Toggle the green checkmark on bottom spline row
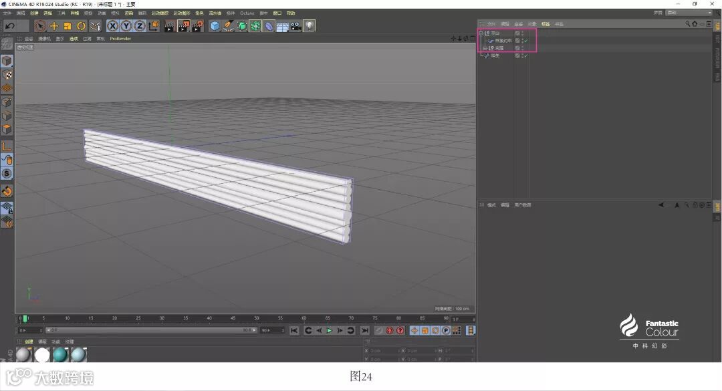722x391 pixels. coord(526,55)
